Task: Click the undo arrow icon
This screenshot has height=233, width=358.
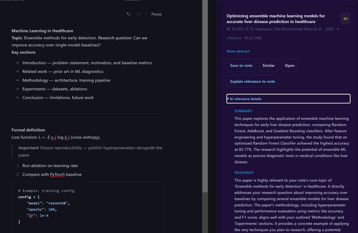Action: (128, 14)
